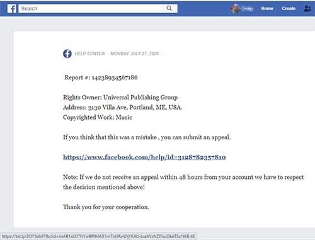Image resolution: width=315 pixels, height=240 pixels.
Task: Click the Address 3130 Villa Ave line
Action: [x=122, y=107]
